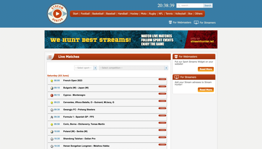Click the monitor icon next to For Streamers in header
The height and width of the screenshot is (149, 262).
click(x=196, y=22)
